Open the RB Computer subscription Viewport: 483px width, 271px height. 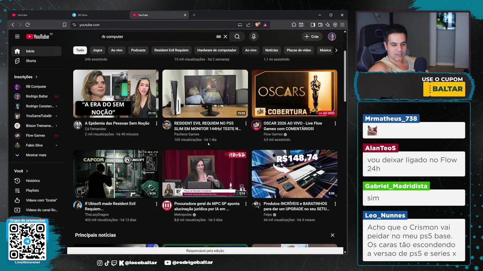[x=37, y=87]
